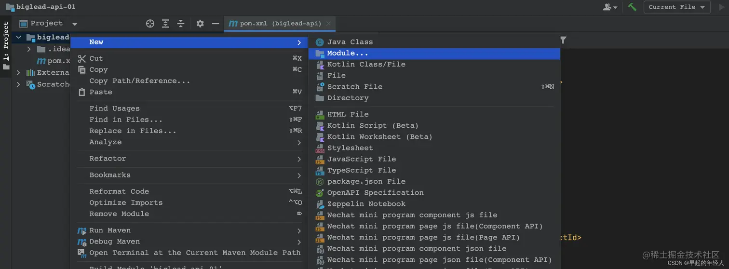
Task: Select Wechat page json file(Component API)
Action: point(434,259)
